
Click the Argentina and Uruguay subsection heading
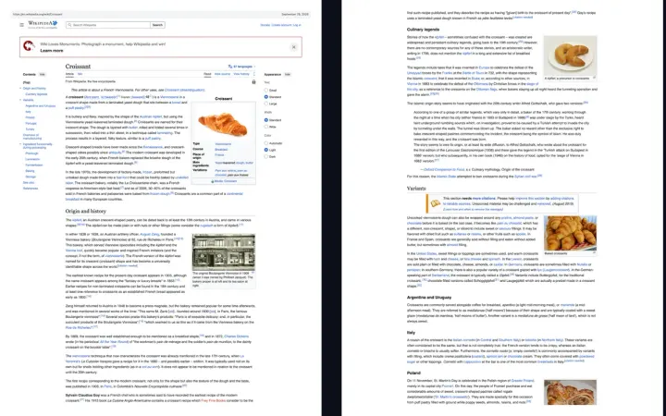pyautogui.click(x=429, y=297)
